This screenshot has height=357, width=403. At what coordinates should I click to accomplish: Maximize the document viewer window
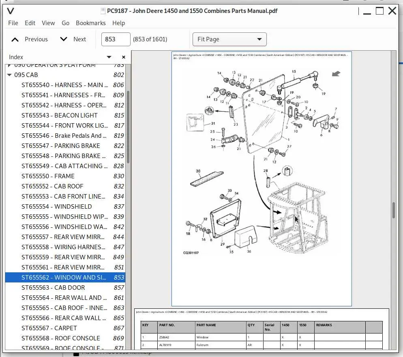379,11
